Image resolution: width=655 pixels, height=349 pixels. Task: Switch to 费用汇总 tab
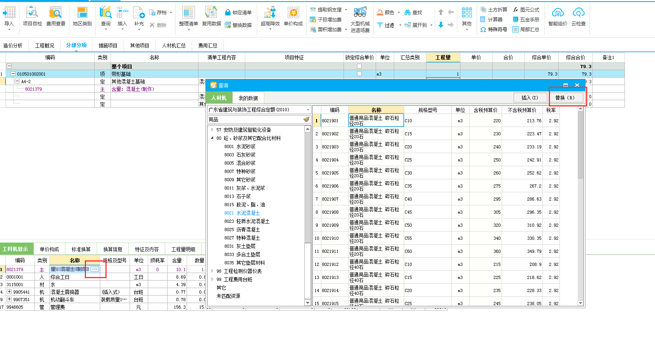pyautogui.click(x=208, y=46)
